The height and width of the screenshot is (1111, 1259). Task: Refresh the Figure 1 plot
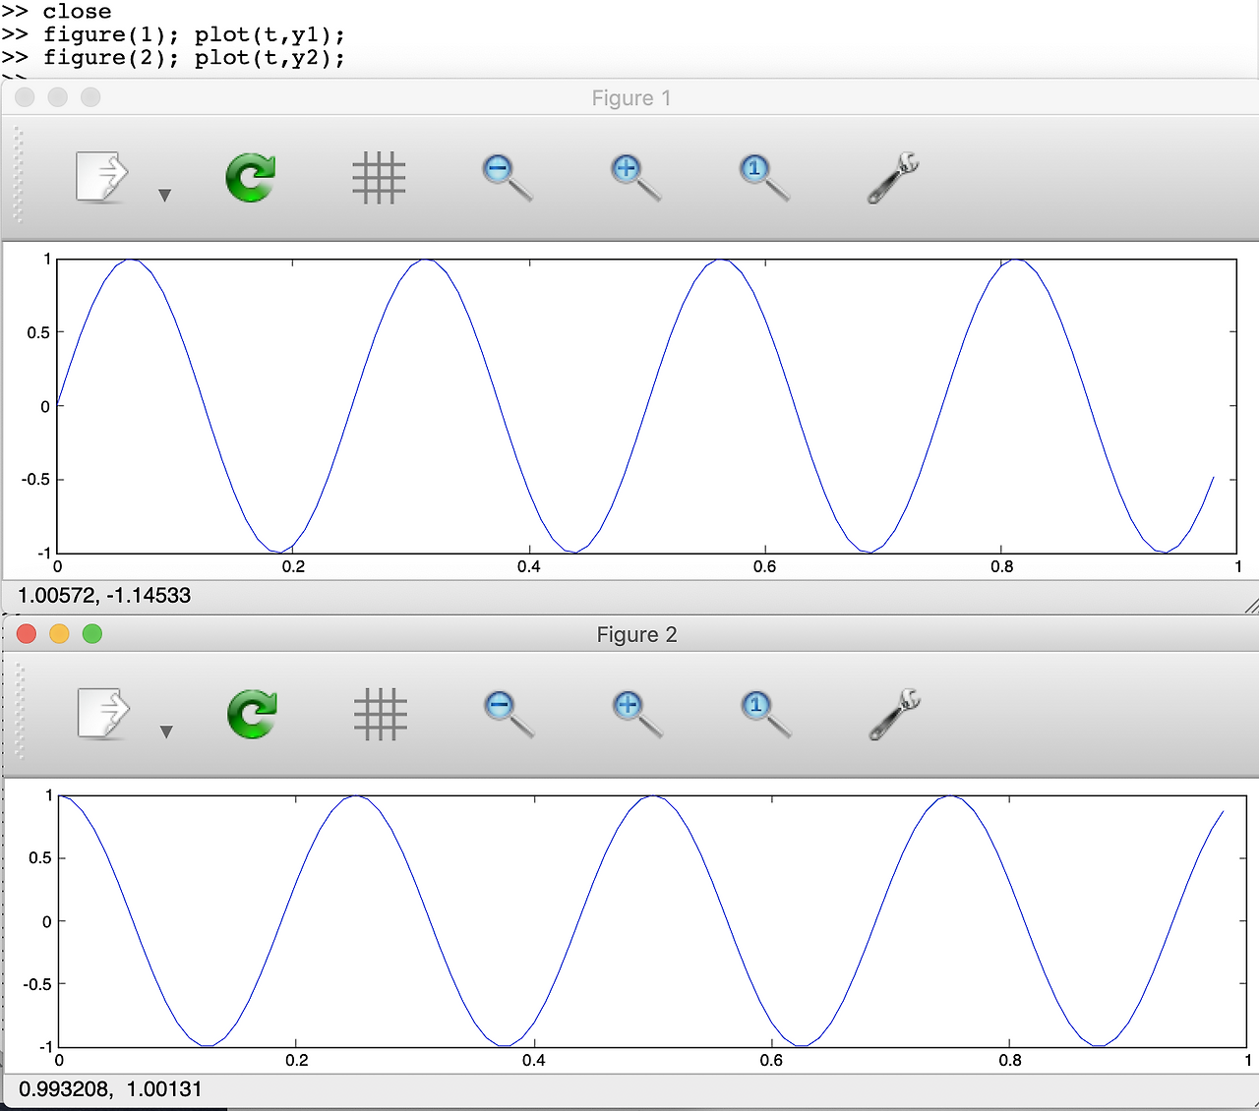(249, 177)
